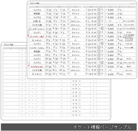Screen dimensions: 138x131
Task: Click the チケット情報ページサンプル banner
Action: point(69,127)
